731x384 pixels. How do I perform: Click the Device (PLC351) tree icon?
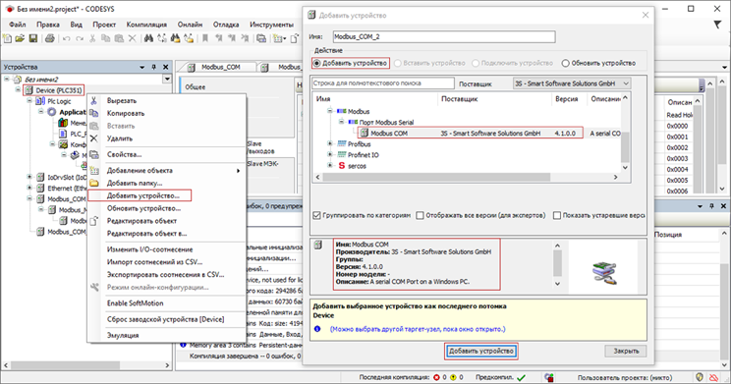tap(28, 90)
